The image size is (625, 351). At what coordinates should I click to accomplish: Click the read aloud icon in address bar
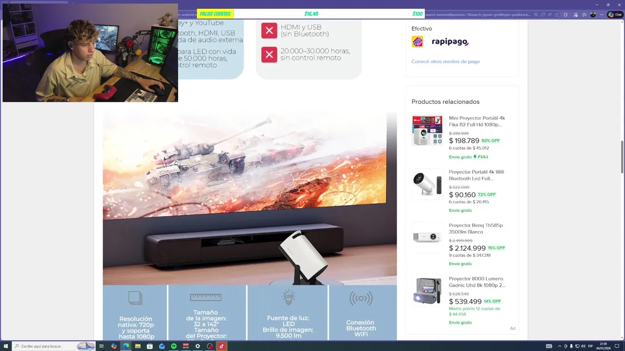[550, 15]
